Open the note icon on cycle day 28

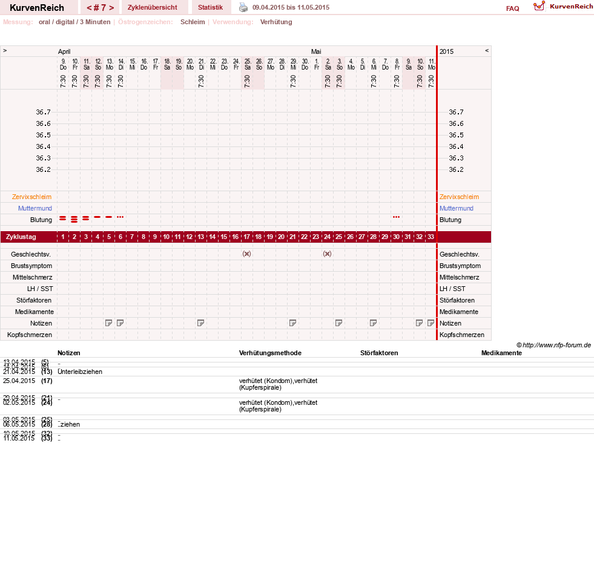(x=373, y=323)
